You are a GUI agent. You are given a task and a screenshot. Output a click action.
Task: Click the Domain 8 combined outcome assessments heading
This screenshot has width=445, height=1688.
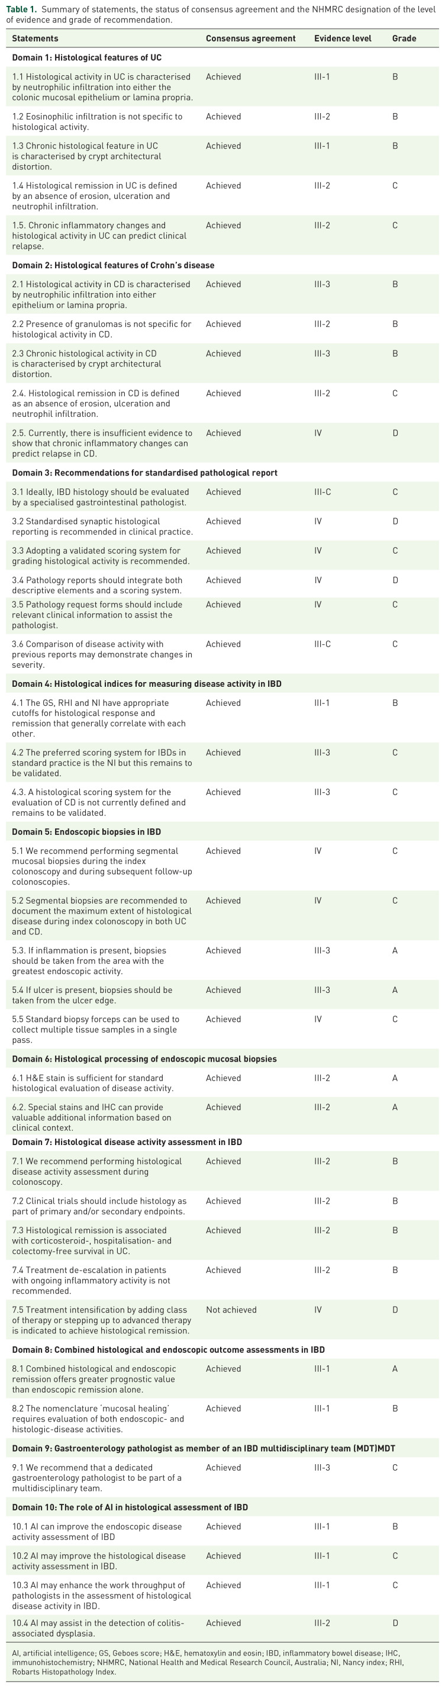pyautogui.click(x=168, y=1349)
